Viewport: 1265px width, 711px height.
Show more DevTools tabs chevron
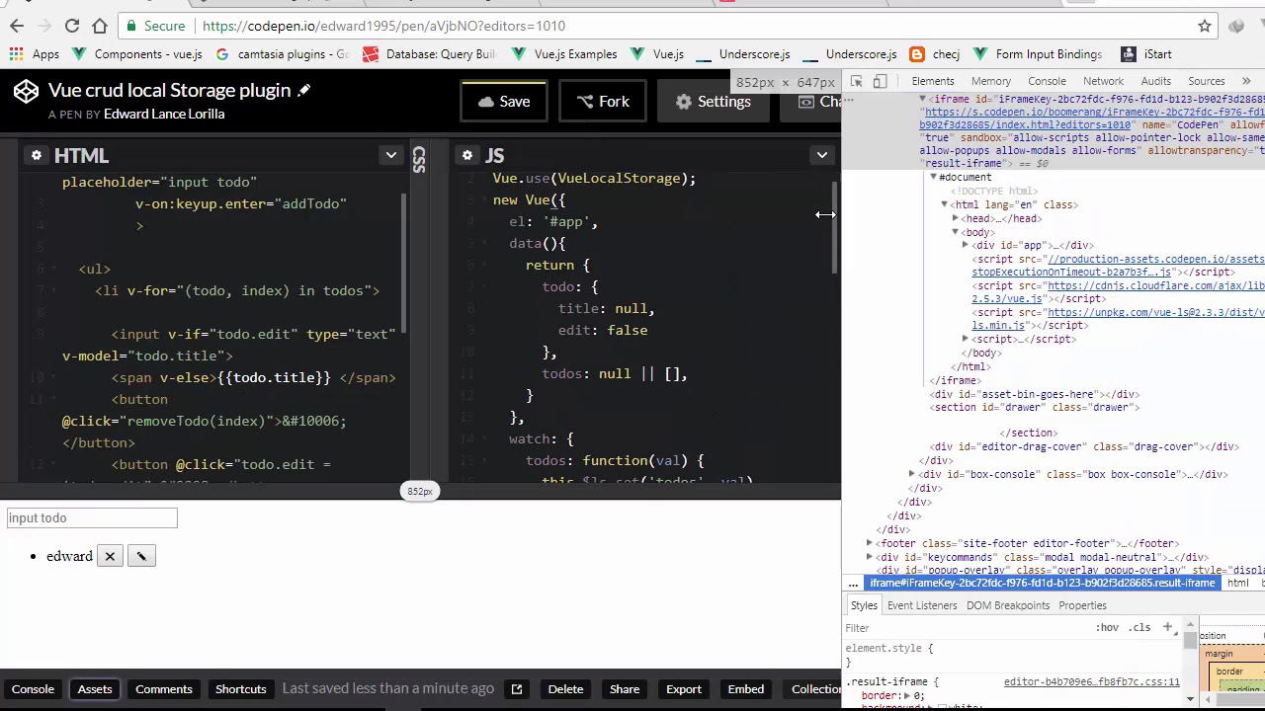tap(1246, 81)
